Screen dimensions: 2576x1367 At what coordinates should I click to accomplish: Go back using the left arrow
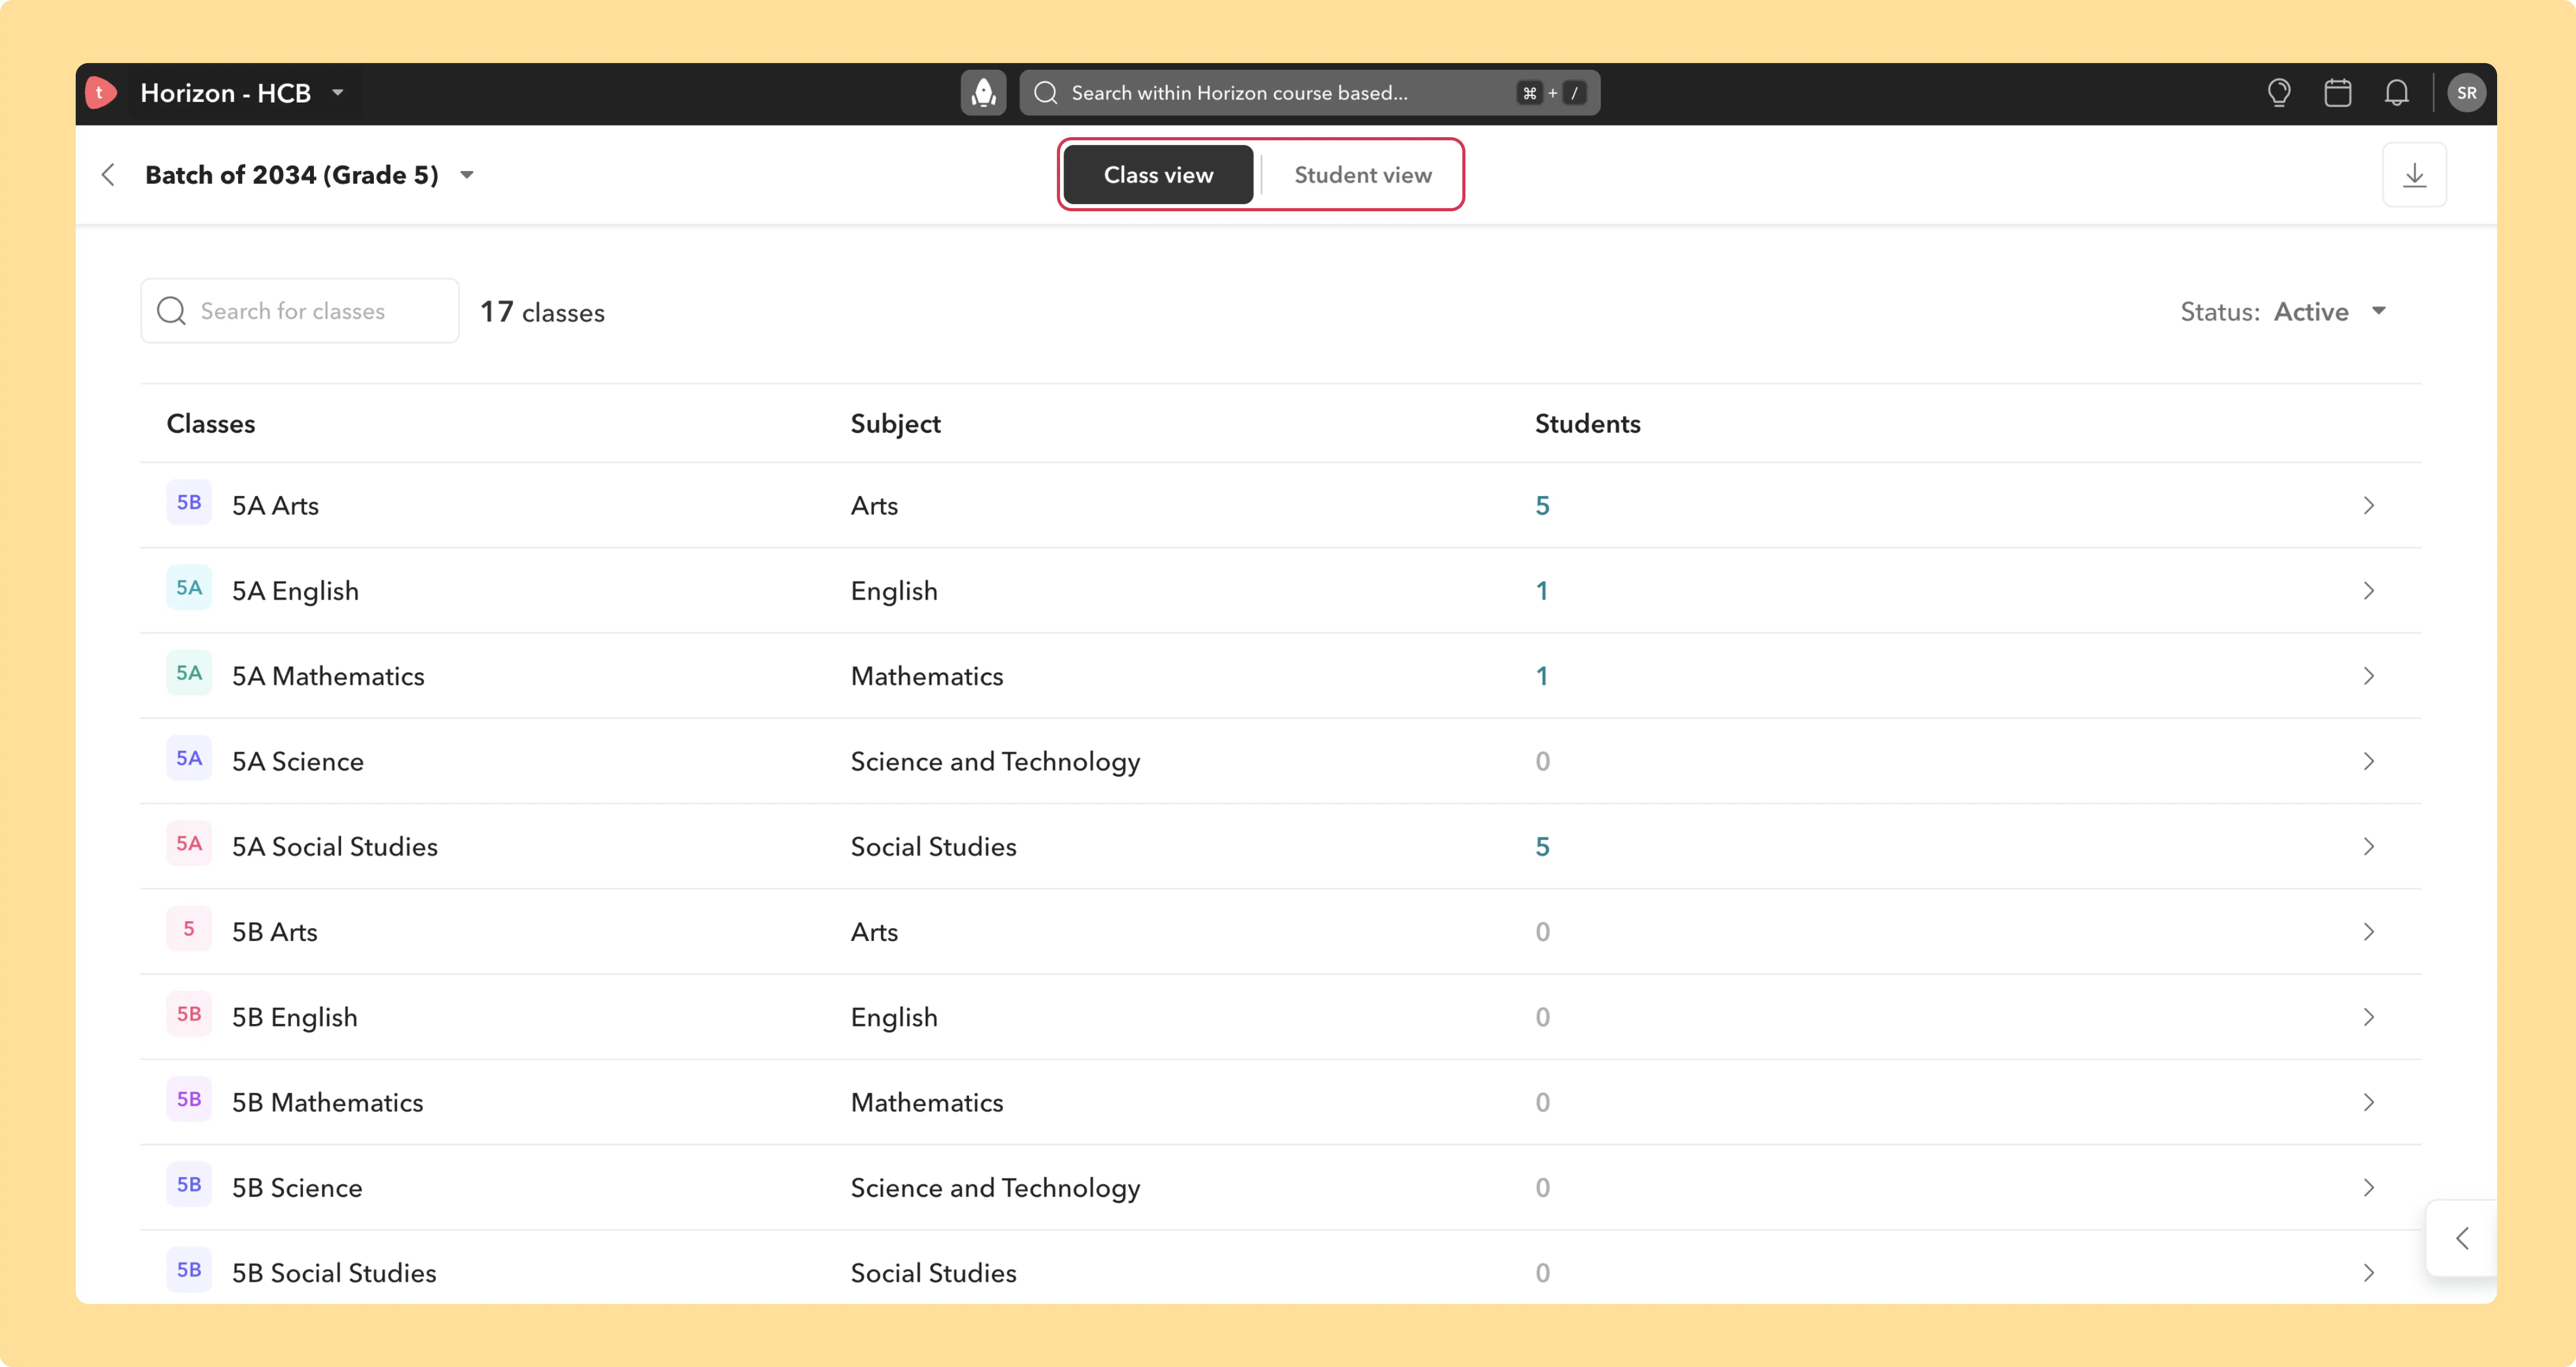click(x=108, y=175)
